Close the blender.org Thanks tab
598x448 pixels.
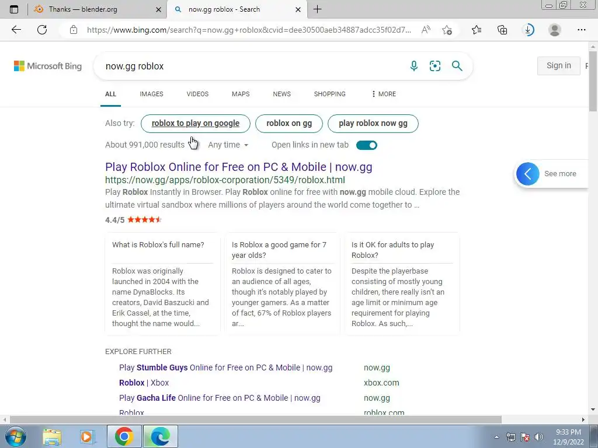coord(159,9)
